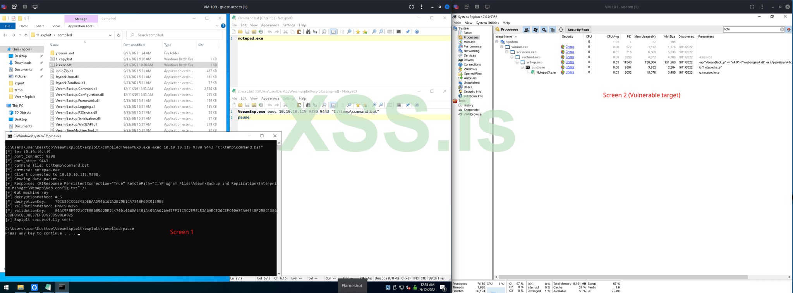Open Edit menu in exec.bat Notepad3
Image resolution: width=793 pixels, height=293 pixels.
(x=243, y=98)
